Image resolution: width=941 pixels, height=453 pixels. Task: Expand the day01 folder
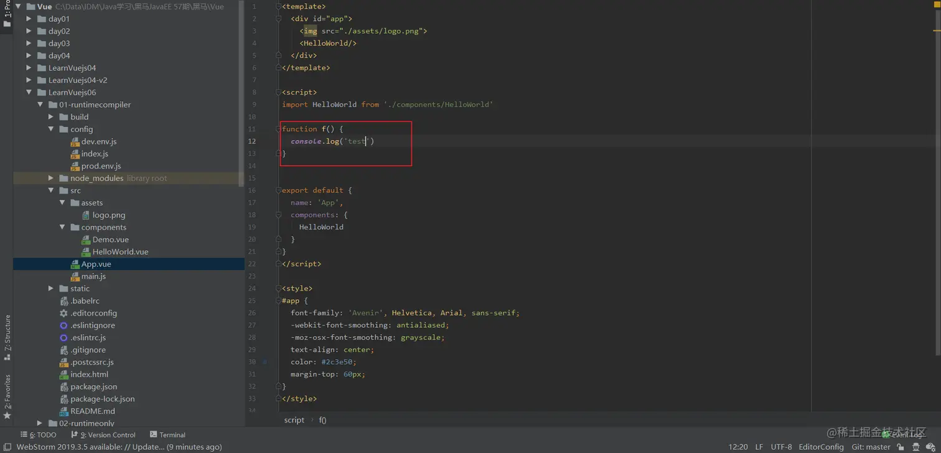29,19
